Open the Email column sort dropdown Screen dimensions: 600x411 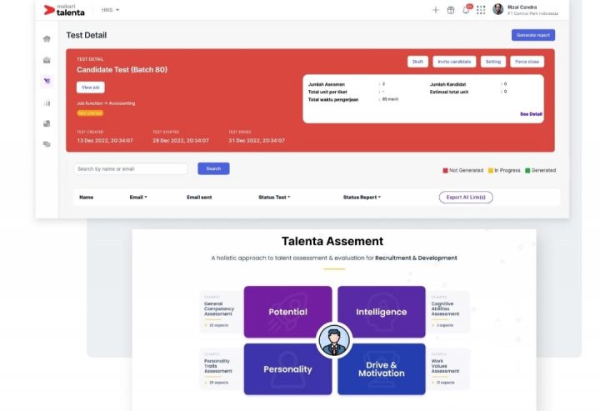(138, 197)
